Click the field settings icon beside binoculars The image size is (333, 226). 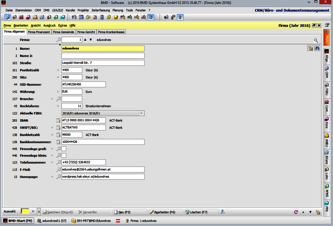point(310,48)
